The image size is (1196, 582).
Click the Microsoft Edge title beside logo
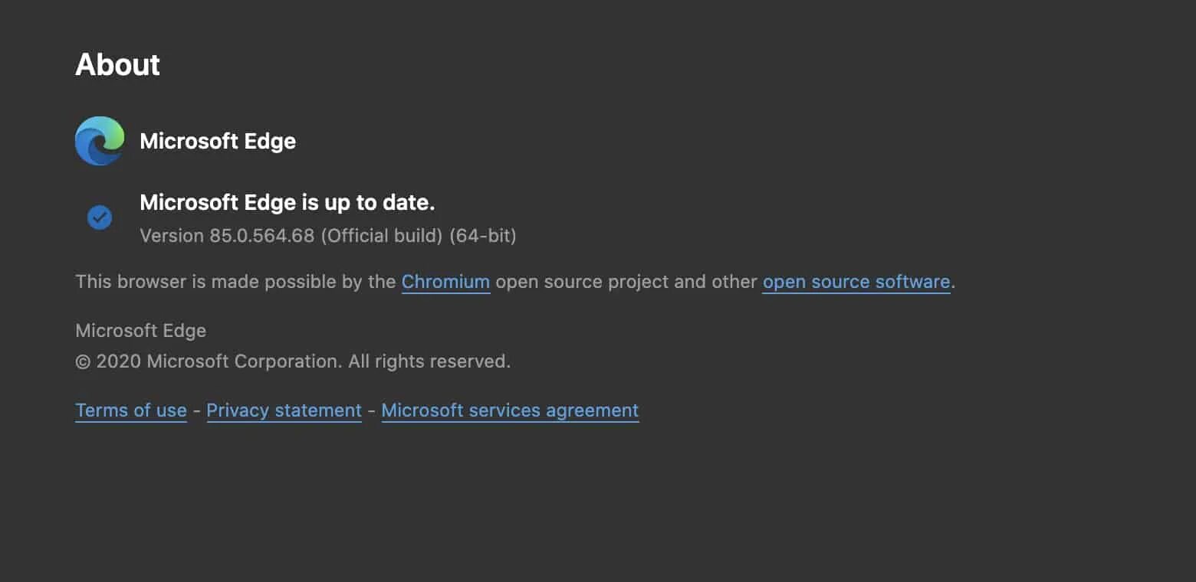tap(218, 141)
